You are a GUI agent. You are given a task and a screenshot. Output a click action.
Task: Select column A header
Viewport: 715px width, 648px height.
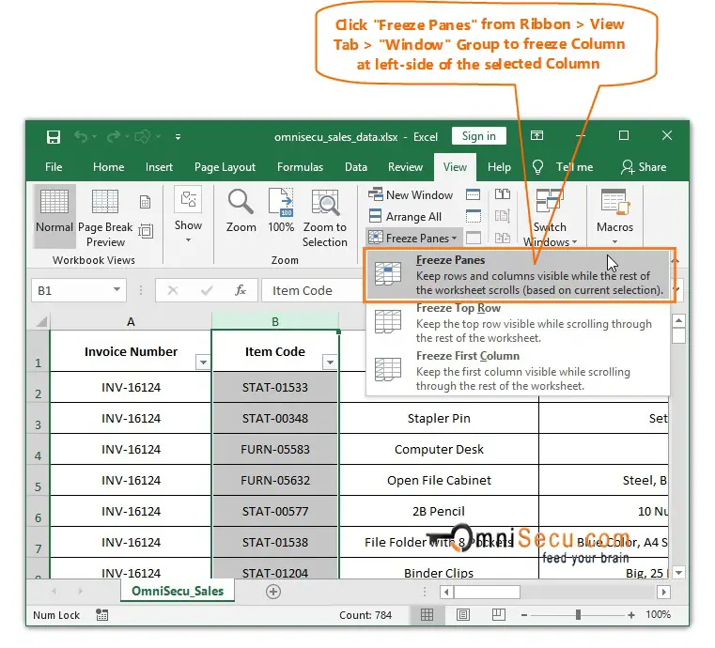pos(131,322)
